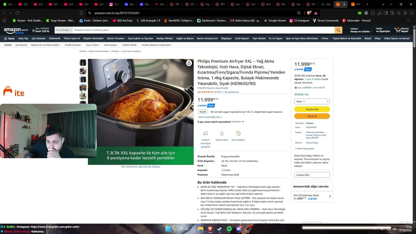
Task: Expand other sellers offer arrow
Action: point(330,197)
